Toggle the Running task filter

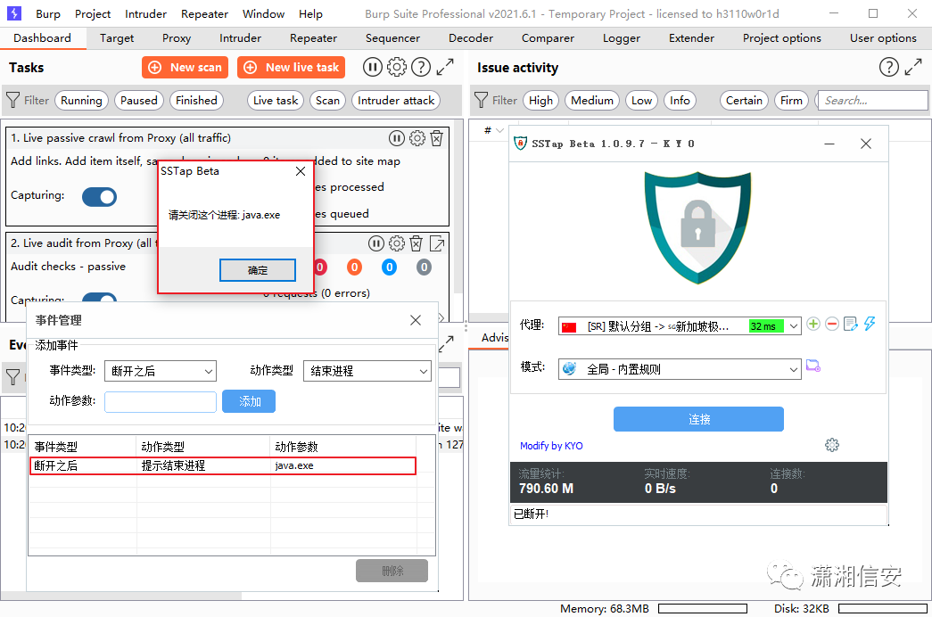tap(81, 101)
